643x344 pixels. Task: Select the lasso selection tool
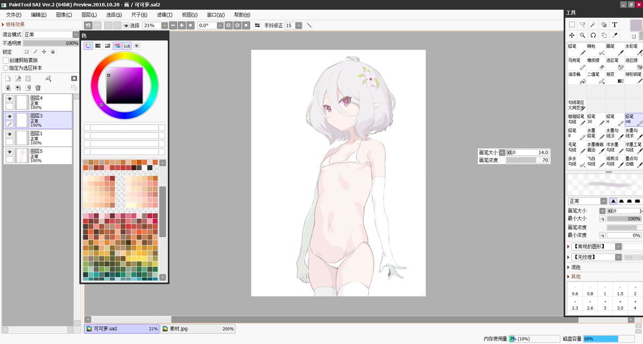(x=582, y=25)
